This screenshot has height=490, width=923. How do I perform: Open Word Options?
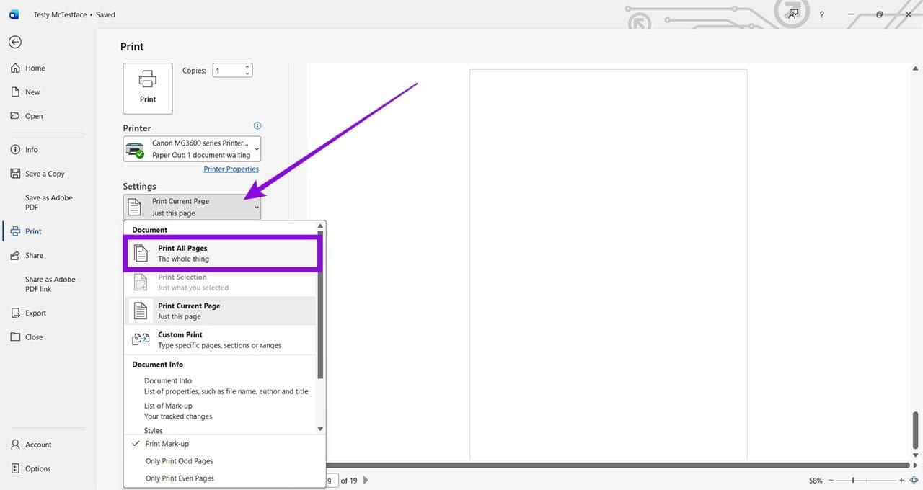[31, 468]
